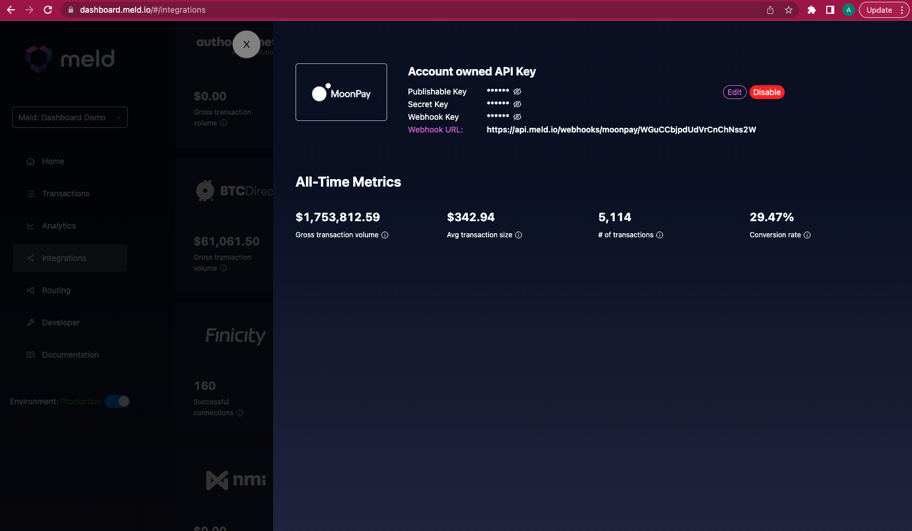Screen dimensions: 912x531
Task: Click the $342.94 average size value
Action: (471, 217)
